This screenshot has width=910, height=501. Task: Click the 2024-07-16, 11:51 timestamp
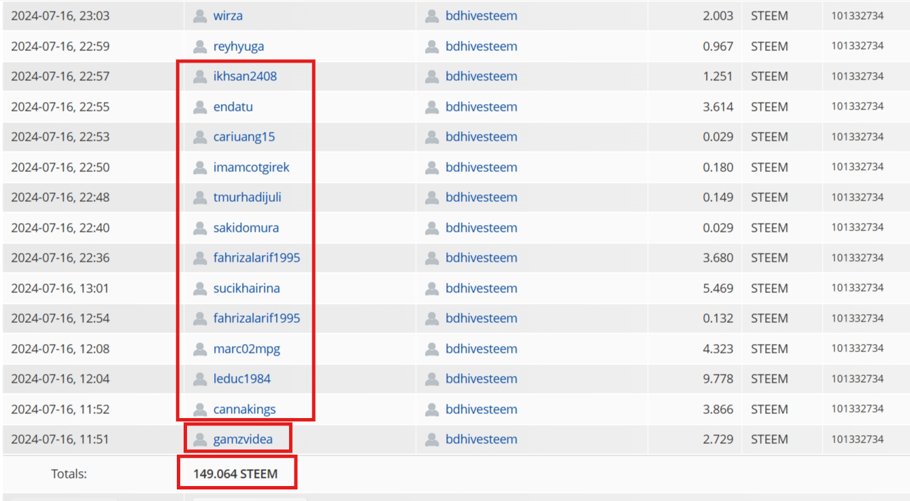pos(61,439)
